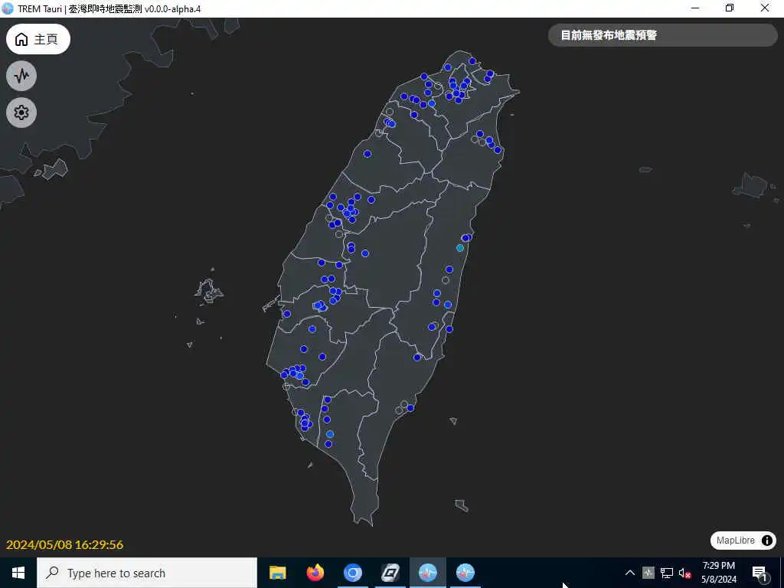This screenshot has width=784, height=588.
Task: Open the notification center icon
Action: point(759,573)
